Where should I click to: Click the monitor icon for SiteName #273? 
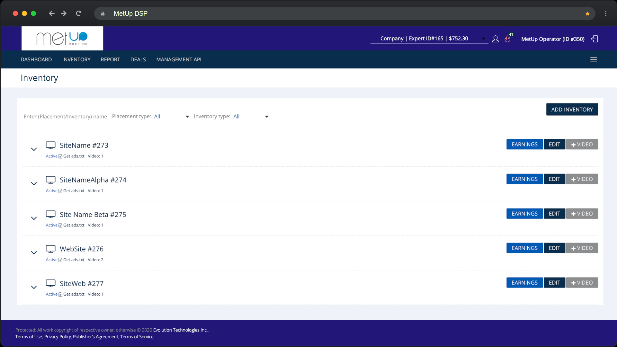(50, 145)
